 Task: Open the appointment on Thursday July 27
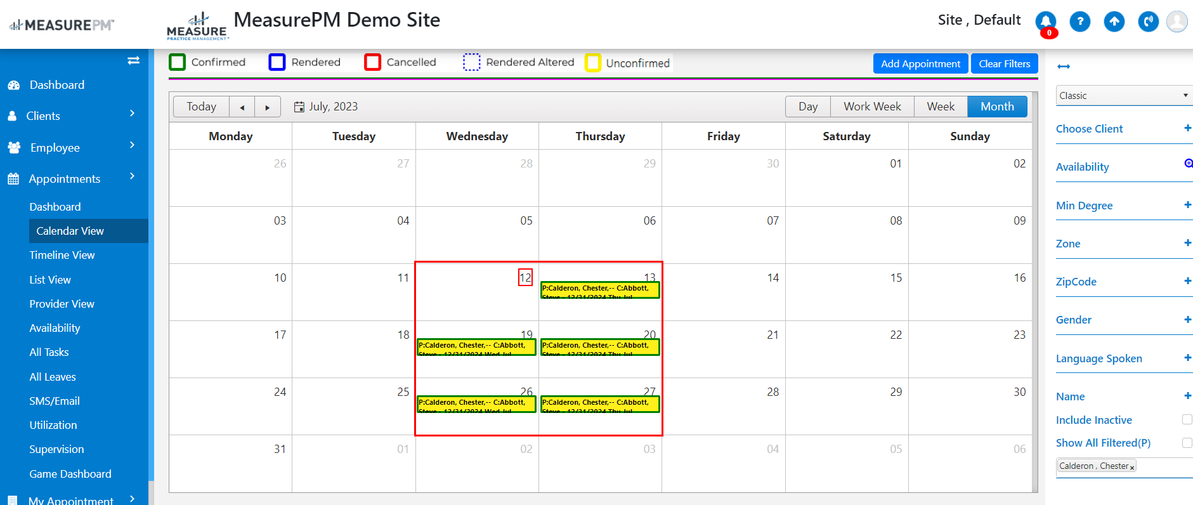pyautogui.click(x=600, y=404)
